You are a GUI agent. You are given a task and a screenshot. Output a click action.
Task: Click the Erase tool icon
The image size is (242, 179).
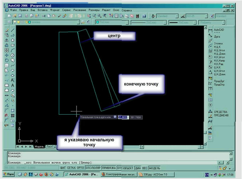pos(7,30)
